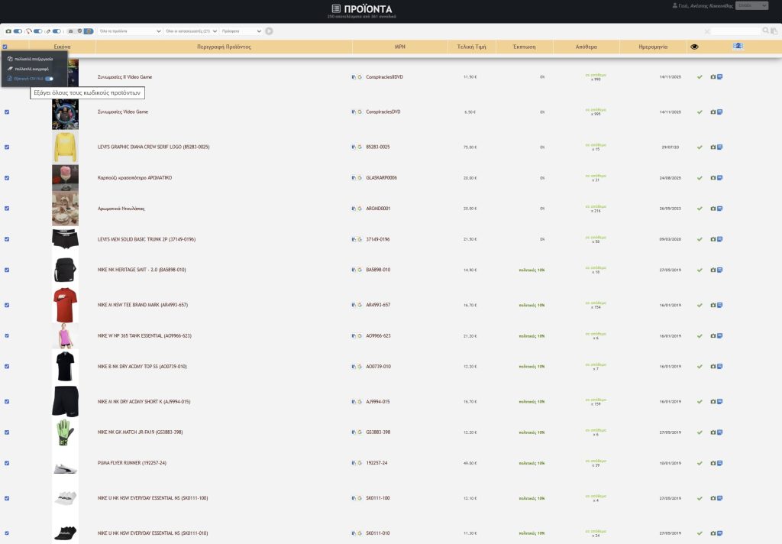The width and height of the screenshot is (782, 544).
Task: Click the Τελική Τιμή column header
Action: pos(471,47)
